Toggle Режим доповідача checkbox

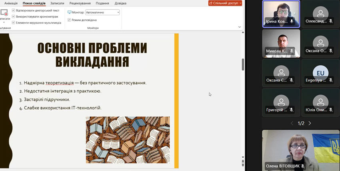[x=69, y=20]
